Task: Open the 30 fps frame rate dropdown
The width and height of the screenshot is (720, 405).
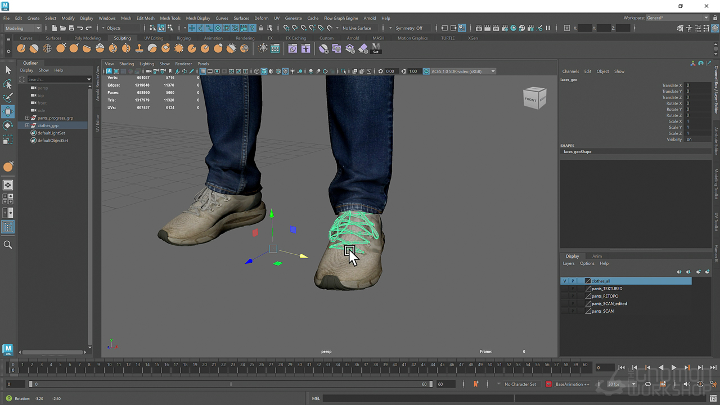Action: (x=621, y=384)
